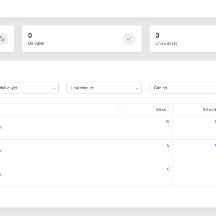The height and width of the screenshot is (216, 216).
Task: Click the pen icon in the leftmost card
Action: pos(2,39)
